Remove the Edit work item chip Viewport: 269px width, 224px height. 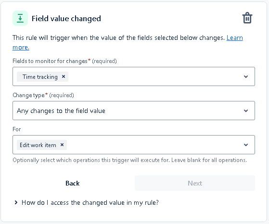coord(62,145)
